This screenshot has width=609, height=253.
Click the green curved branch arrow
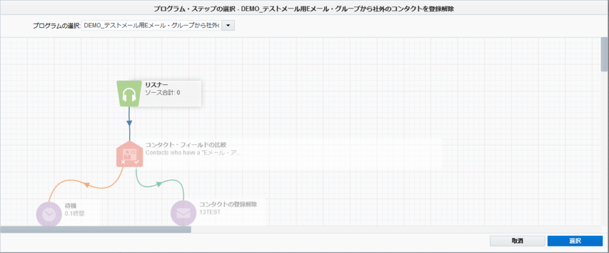coord(159,184)
